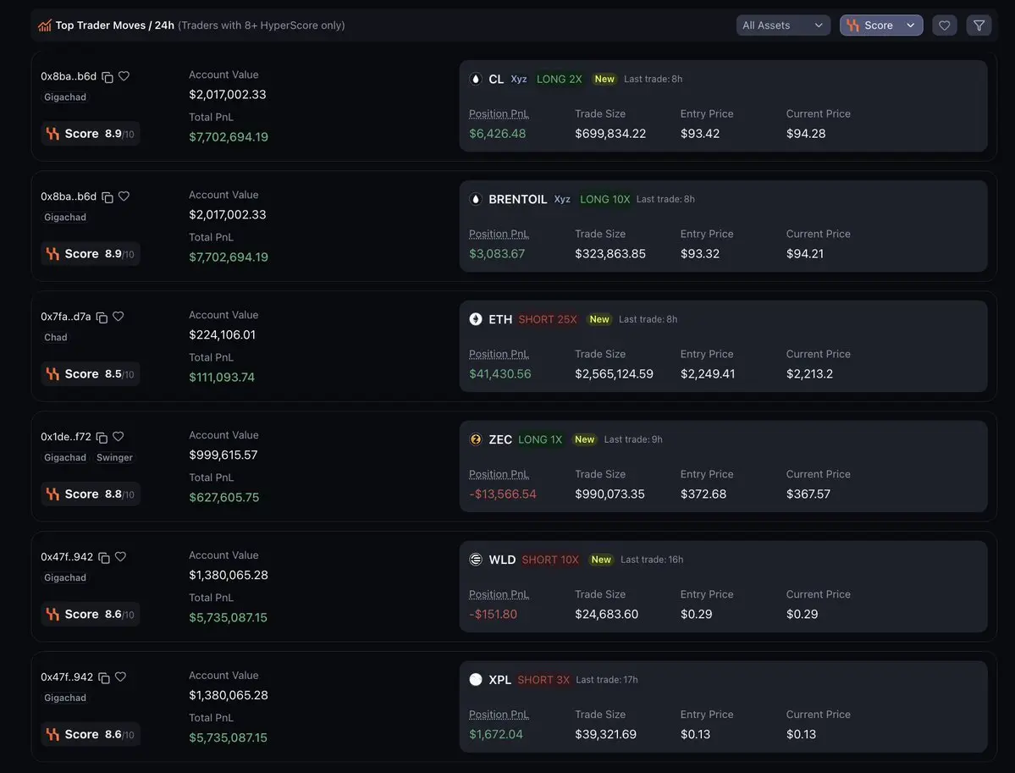Click the SHORT 25X label on ETH

click(548, 319)
